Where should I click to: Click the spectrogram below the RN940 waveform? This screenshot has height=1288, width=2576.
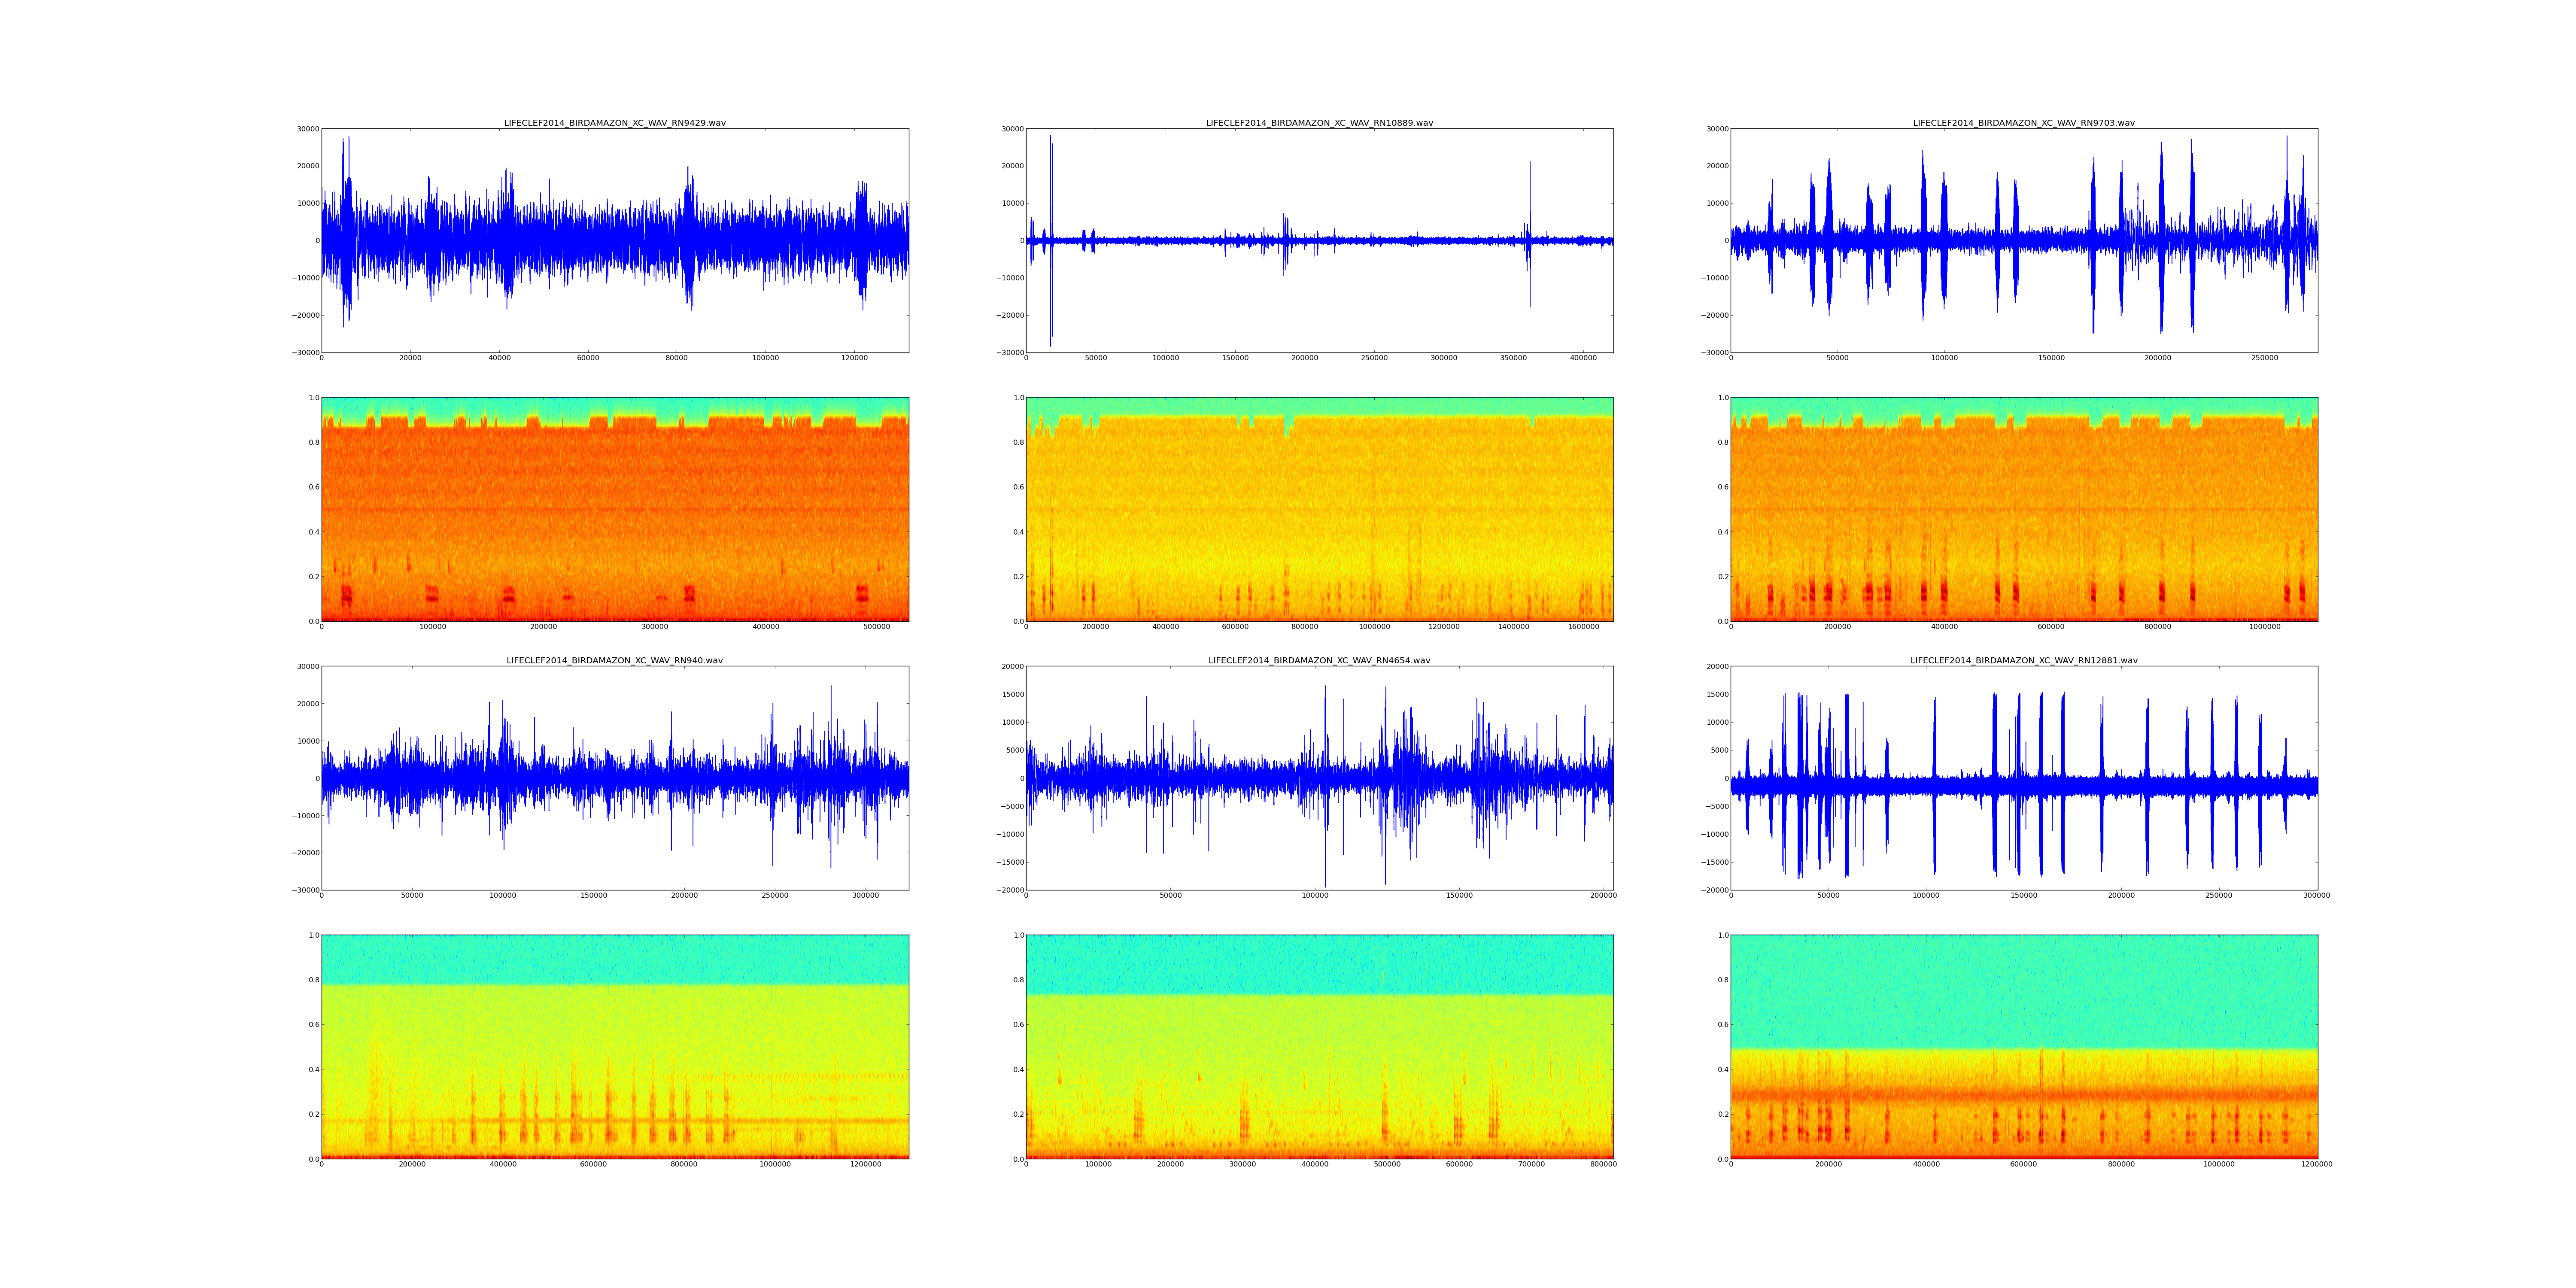click(614, 1047)
